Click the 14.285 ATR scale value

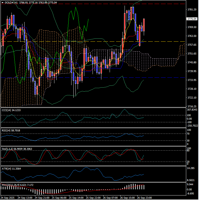(192, 168)
